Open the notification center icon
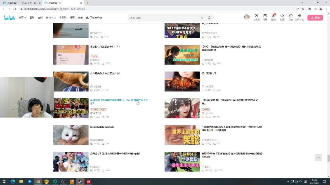Screen dimensions: 330x185 (x=325, y=181)
